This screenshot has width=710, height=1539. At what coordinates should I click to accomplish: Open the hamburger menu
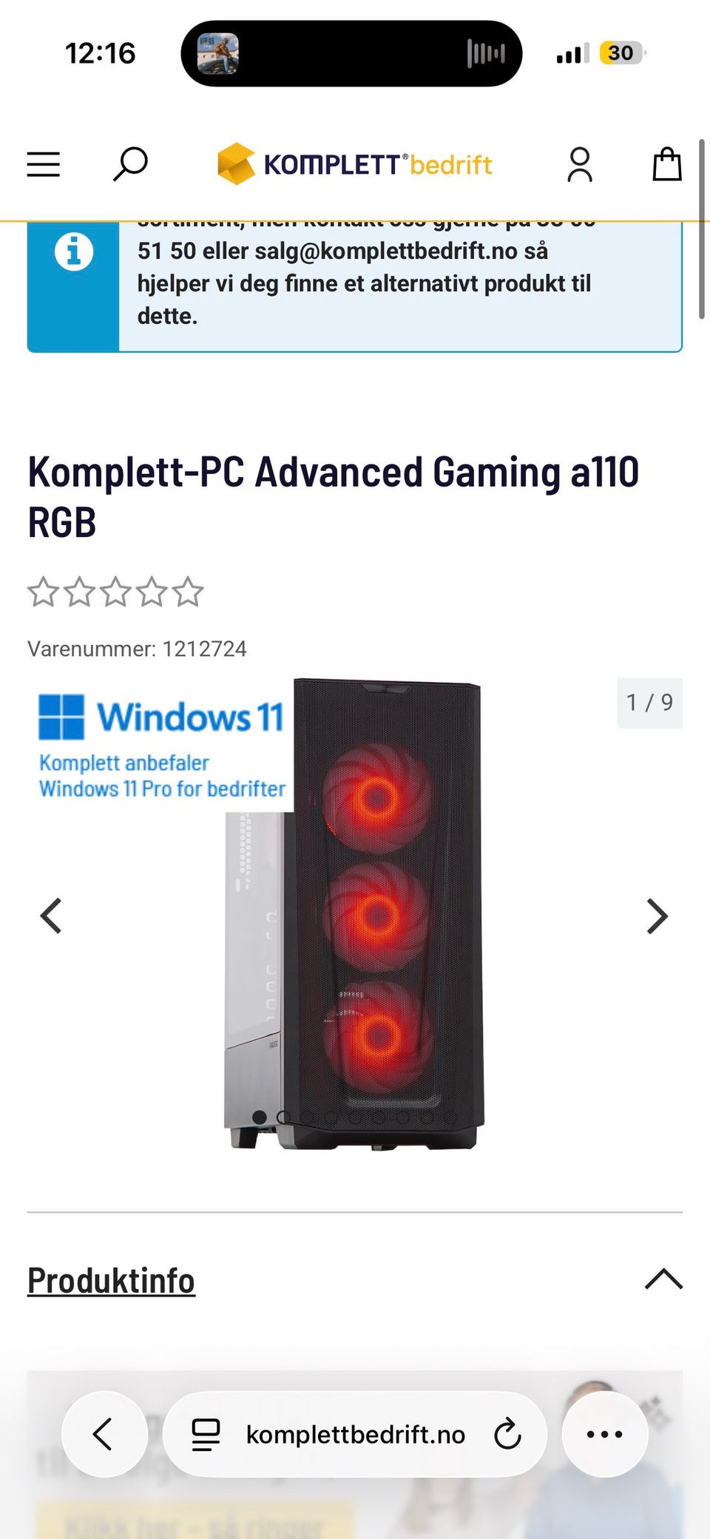click(x=44, y=164)
